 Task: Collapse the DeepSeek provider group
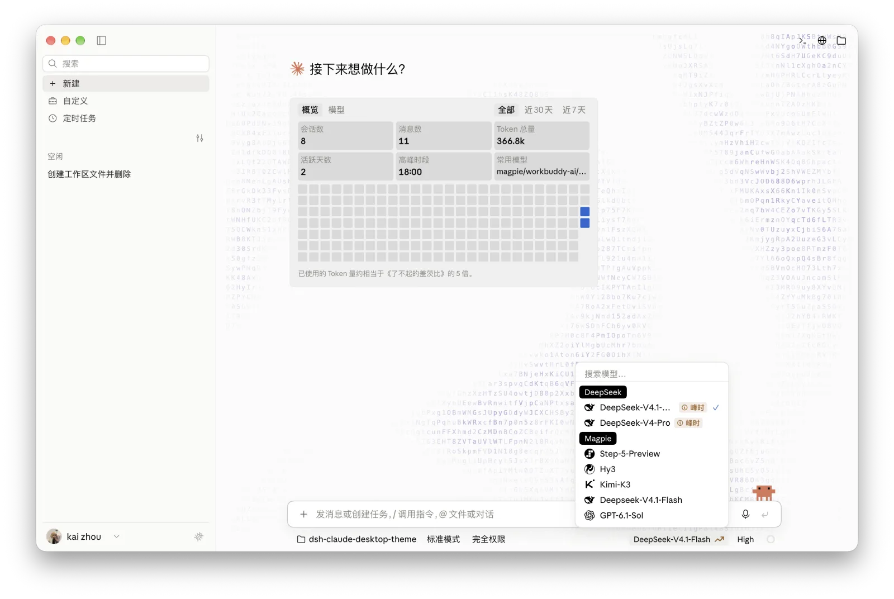(x=603, y=392)
